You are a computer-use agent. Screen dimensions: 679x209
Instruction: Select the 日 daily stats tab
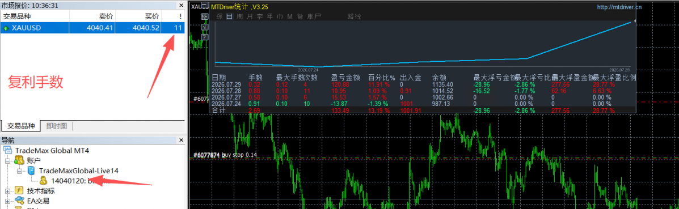coord(229,16)
